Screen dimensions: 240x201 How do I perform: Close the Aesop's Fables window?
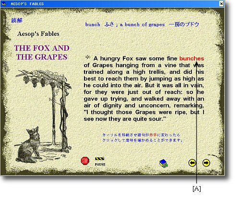pos(221,3)
